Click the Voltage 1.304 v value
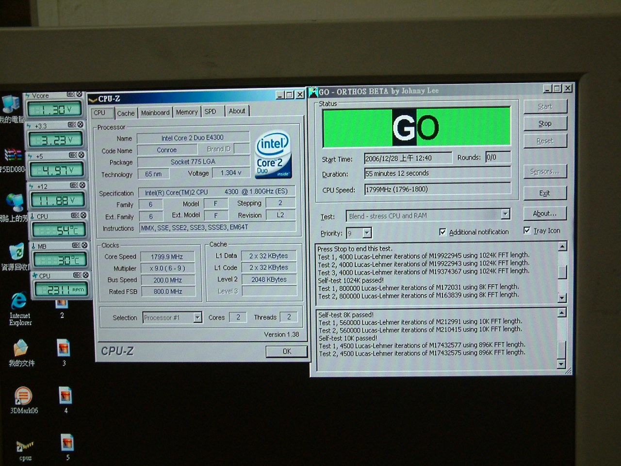The width and height of the screenshot is (621, 466). (x=231, y=173)
